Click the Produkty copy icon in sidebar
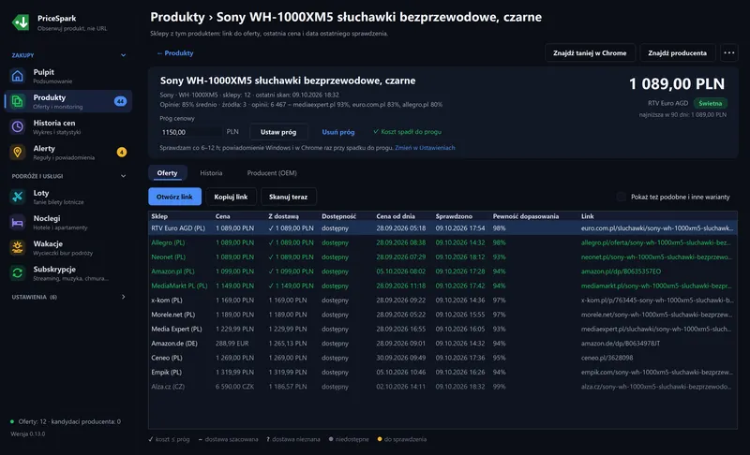Screen dimensions: 750x455 pyautogui.click(x=18, y=101)
